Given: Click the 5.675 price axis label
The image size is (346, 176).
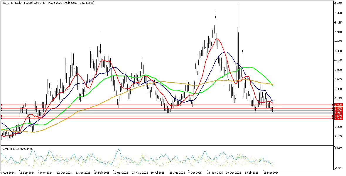Looking at the screenshot, I should (338, 4).
